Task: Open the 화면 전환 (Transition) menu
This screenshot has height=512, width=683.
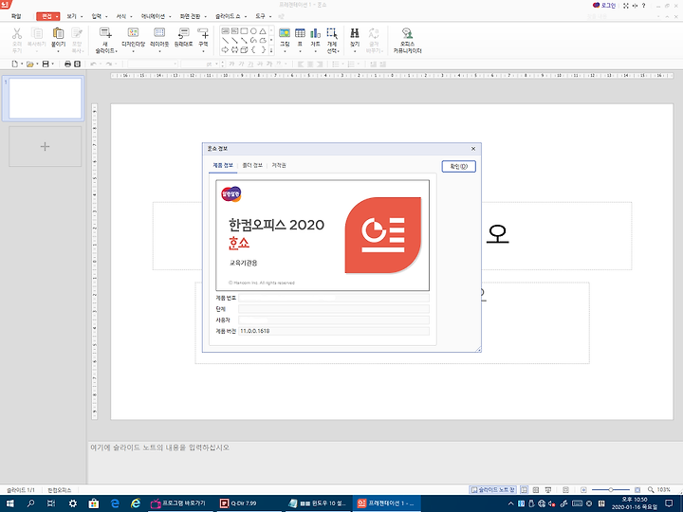Action: pos(190,16)
